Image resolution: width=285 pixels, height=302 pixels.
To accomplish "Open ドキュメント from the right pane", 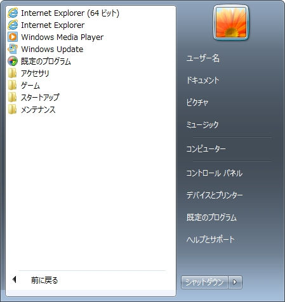I will [x=202, y=81].
